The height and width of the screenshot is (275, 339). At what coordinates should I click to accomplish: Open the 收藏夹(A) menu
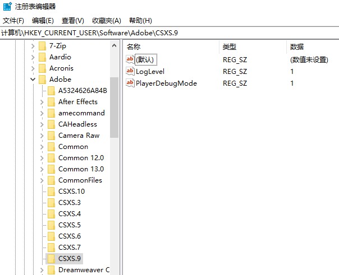coord(107,21)
